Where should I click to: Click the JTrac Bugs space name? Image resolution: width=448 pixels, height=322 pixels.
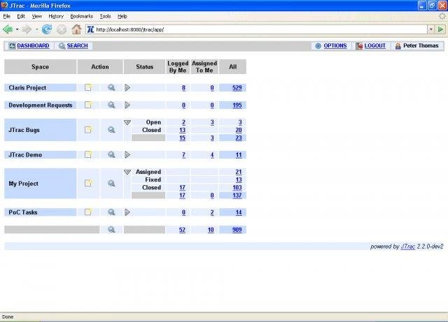click(x=24, y=130)
